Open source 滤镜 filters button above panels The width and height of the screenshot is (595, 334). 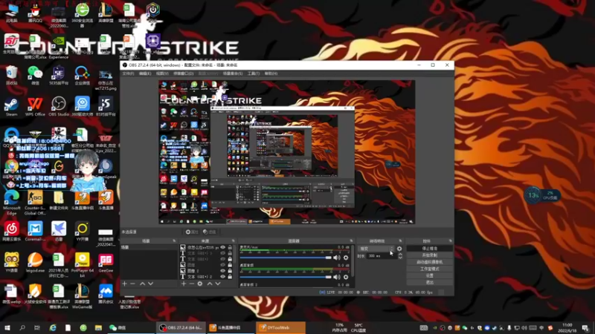(210, 232)
